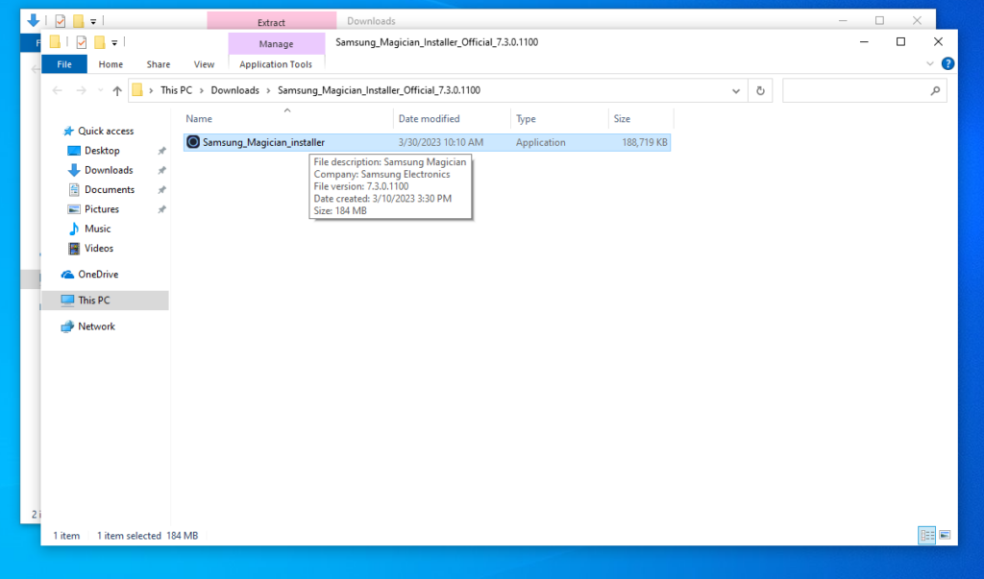Image resolution: width=984 pixels, height=579 pixels.
Task: Select the Manage contextual tab
Action: coord(276,43)
